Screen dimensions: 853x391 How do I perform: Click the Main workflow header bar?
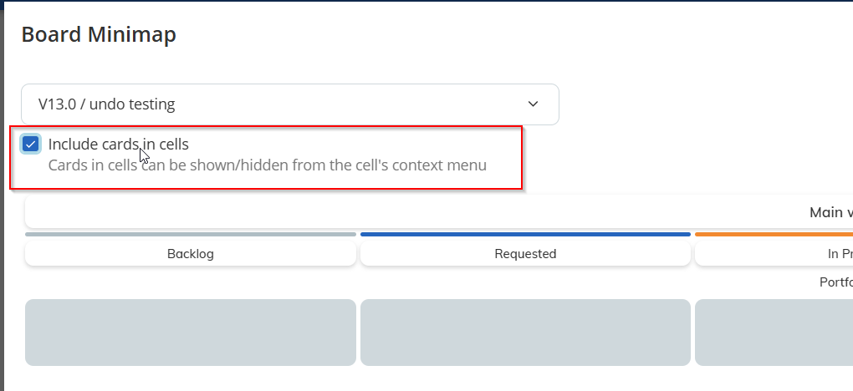pyautogui.click(x=439, y=212)
